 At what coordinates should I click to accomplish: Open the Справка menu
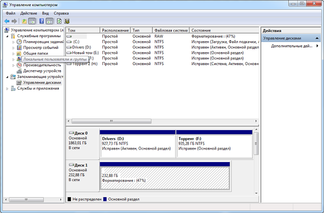tap(61, 13)
